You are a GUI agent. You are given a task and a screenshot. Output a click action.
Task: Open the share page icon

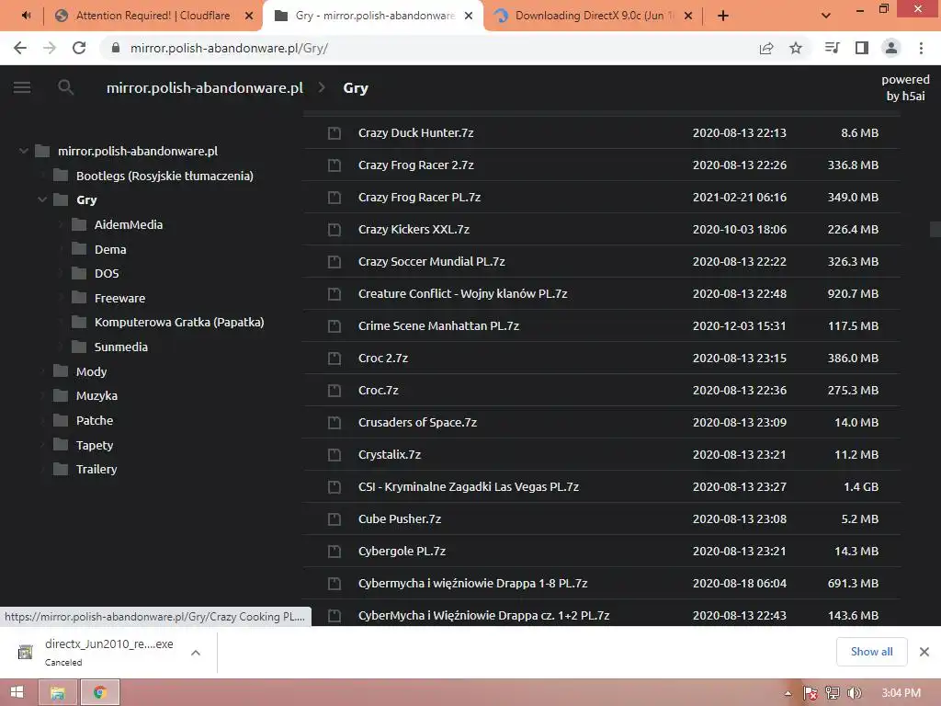766,48
